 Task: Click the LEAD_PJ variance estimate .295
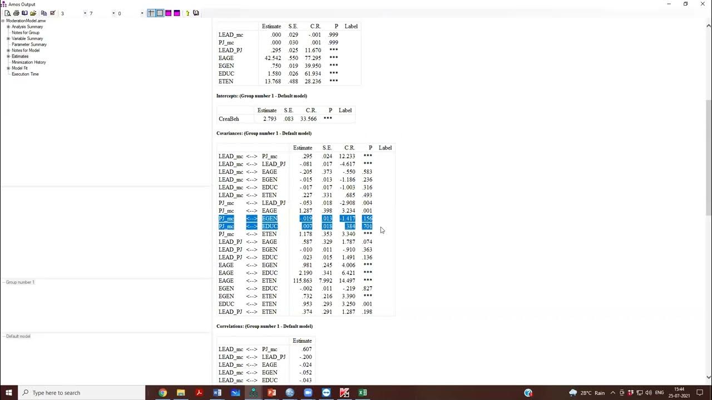pos(275,50)
